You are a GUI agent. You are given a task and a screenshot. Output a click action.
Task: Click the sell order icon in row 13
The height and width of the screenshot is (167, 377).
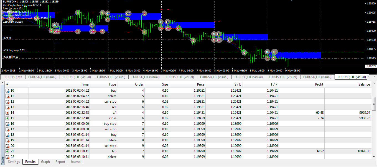[7, 107]
